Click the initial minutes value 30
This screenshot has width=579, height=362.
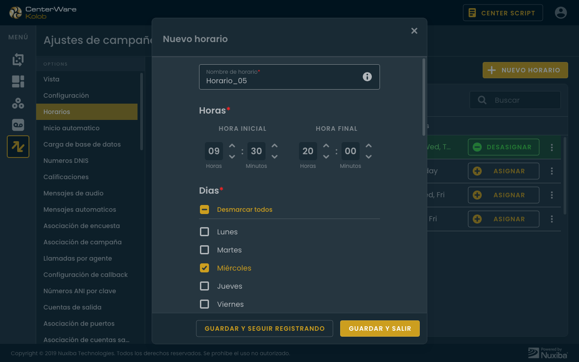click(256, 151)
